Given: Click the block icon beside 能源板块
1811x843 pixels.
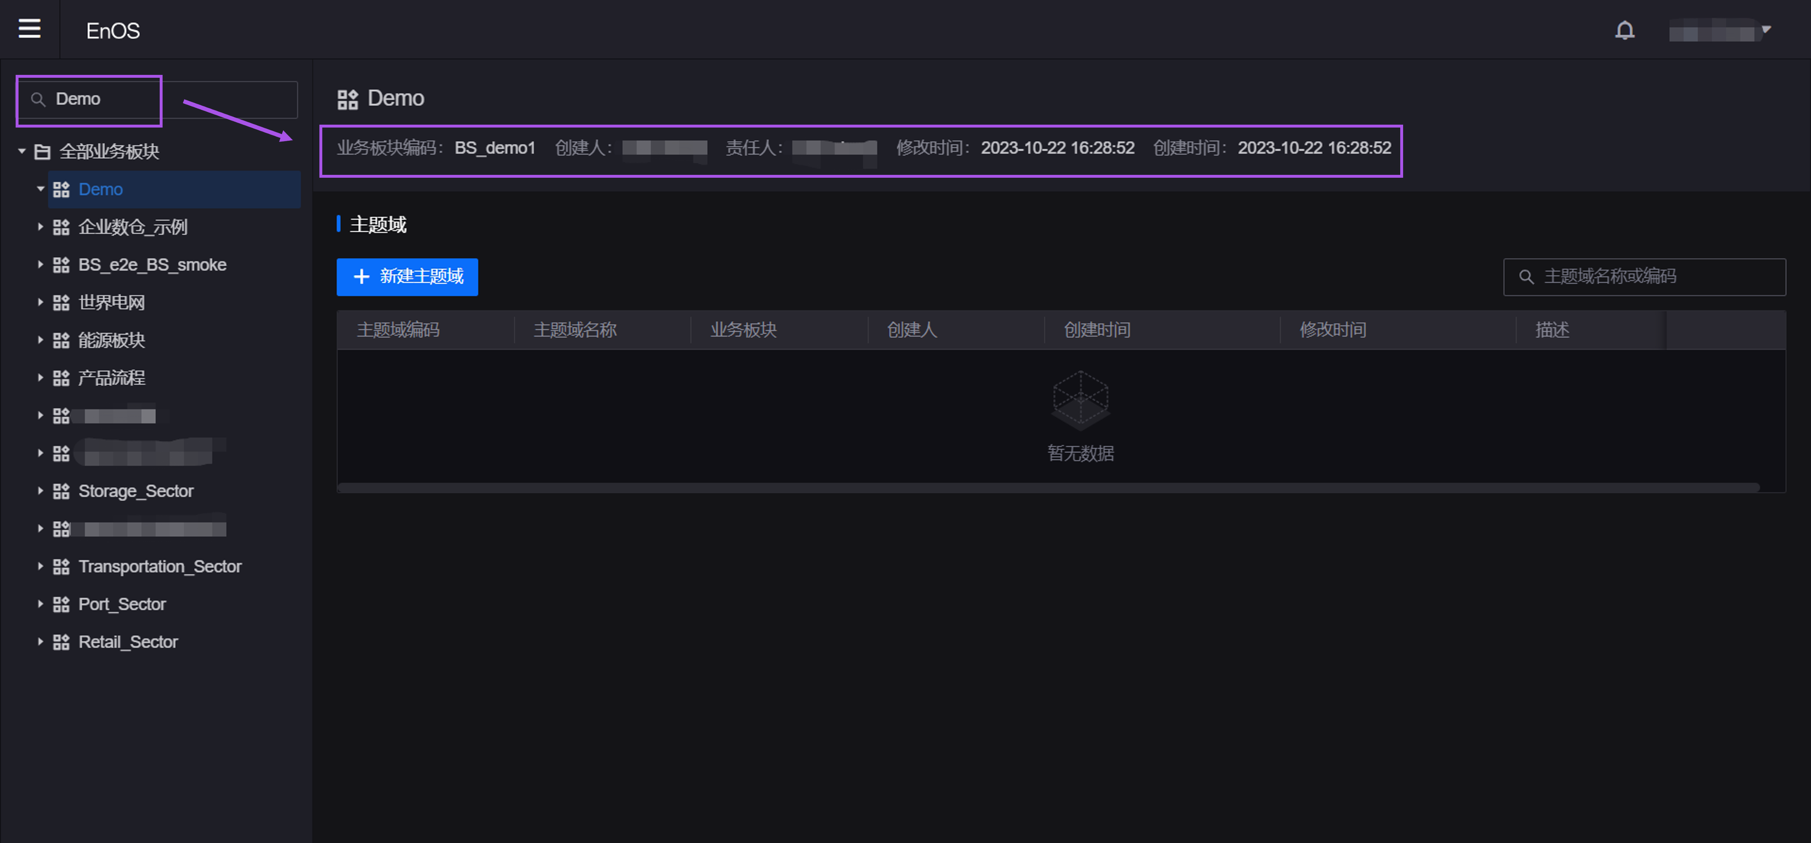Looking at the screenshot, I should [61, 341].
